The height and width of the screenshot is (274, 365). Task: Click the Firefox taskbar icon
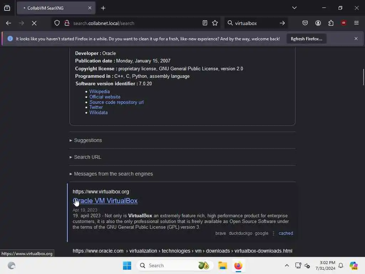pos(238,265)
